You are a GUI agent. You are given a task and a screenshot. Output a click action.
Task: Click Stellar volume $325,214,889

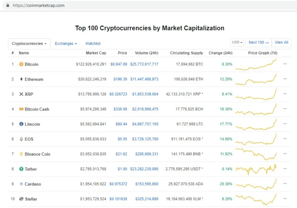pyautogui.click(x=147, y=199)
